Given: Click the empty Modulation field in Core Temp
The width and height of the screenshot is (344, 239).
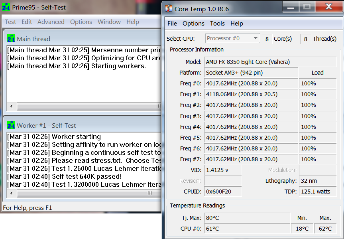Looking at the screenshot, I should coord(318,170).
